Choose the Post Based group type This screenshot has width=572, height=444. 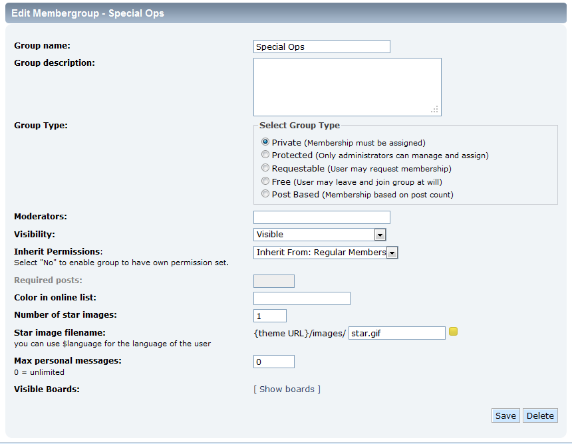(266, 195)
